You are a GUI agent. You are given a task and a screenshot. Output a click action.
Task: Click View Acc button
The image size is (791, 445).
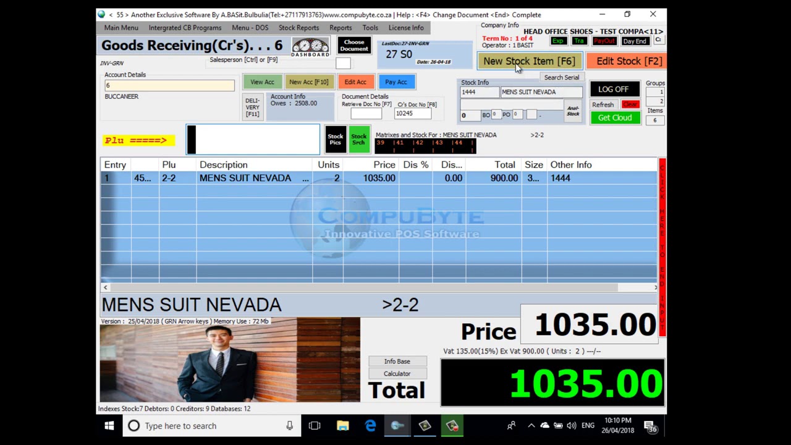[262, 82]
